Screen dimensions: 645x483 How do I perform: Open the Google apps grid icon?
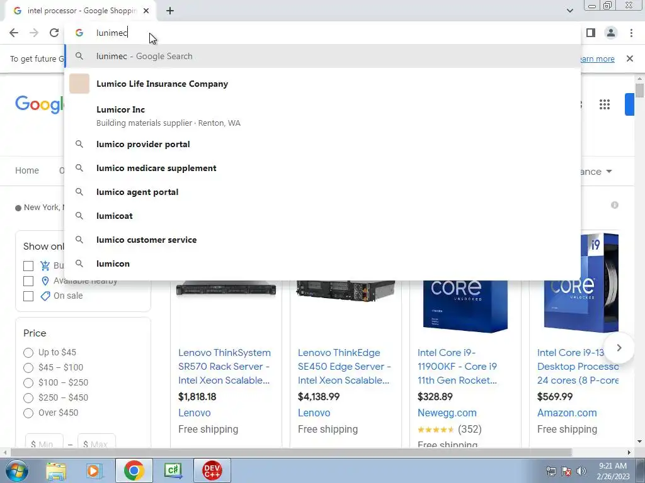(605, 104)
